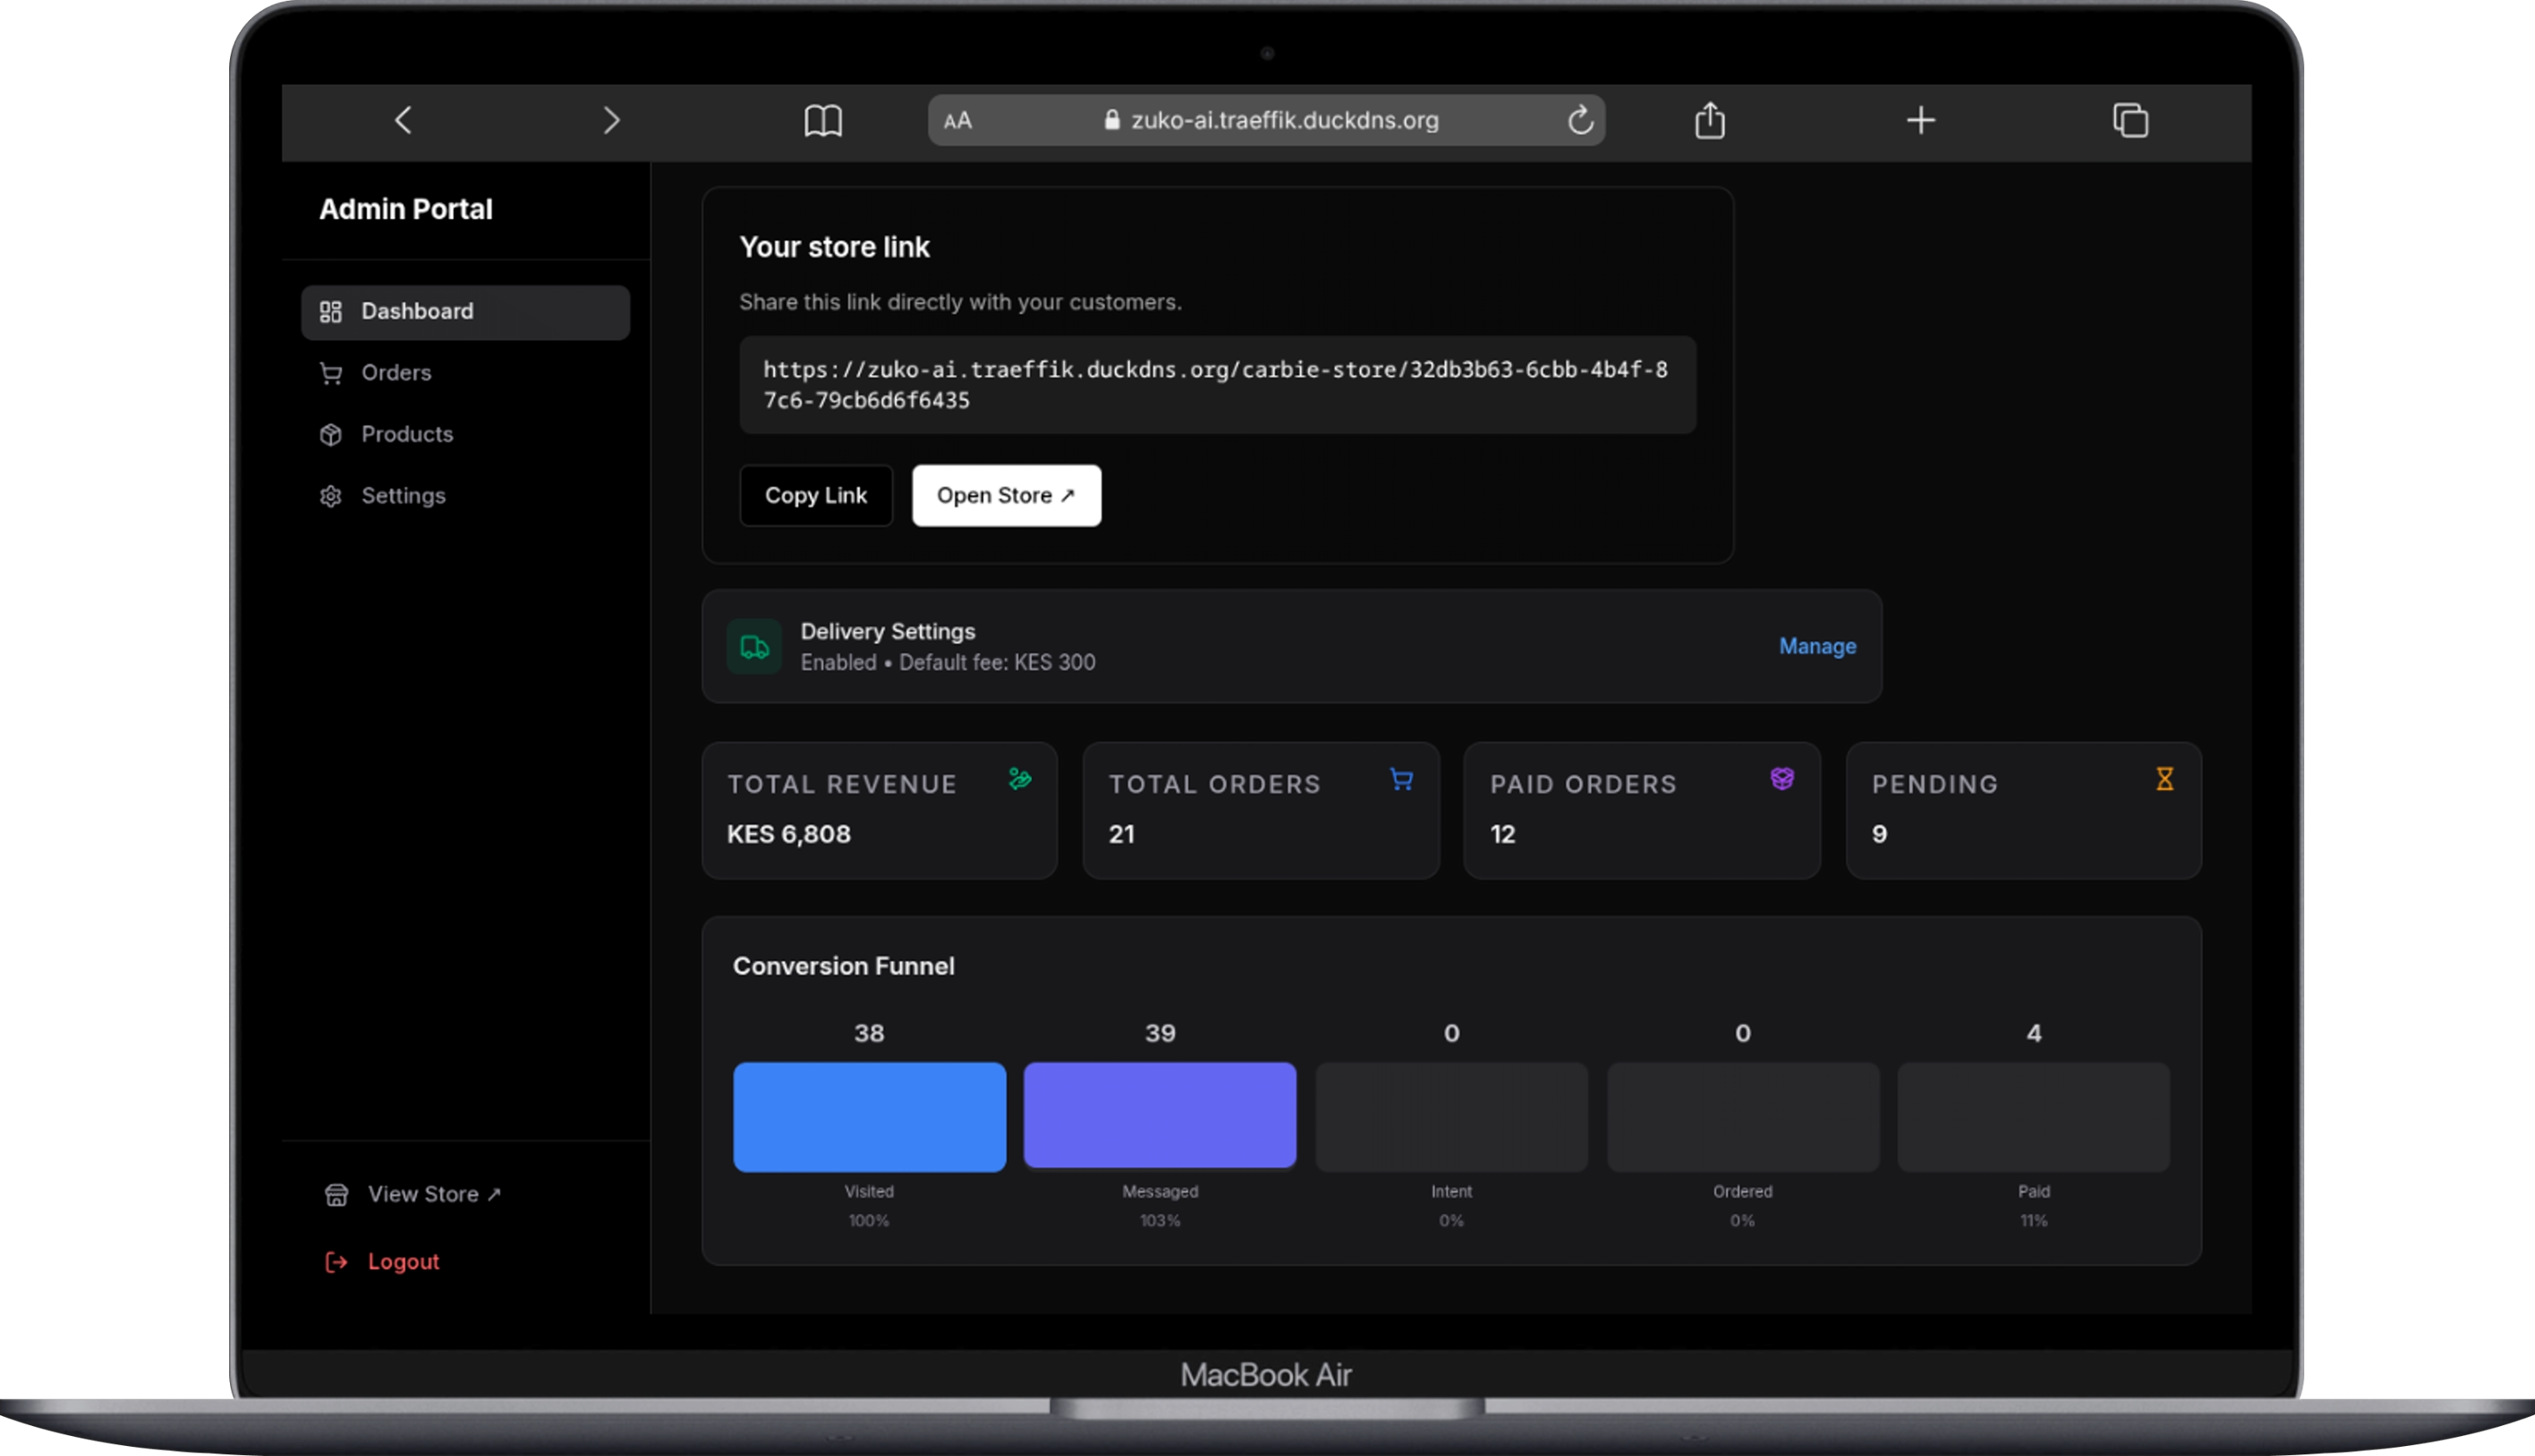
Task: Click the blue Visited bar in Conversion Funnel
Action: (868, 1117)
